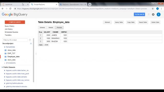
Task: Switch to the Details tab
Action: pos(51,28)
